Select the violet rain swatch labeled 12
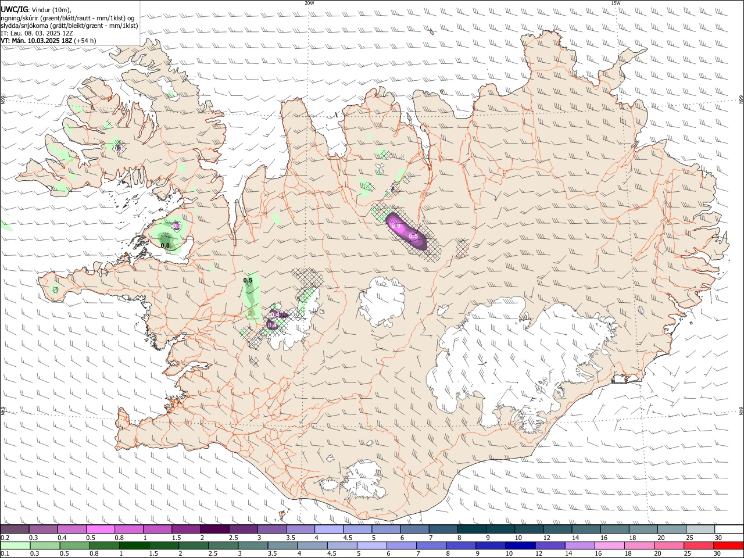Viewport: 744px width, 558px height. (x=549, y=545)
